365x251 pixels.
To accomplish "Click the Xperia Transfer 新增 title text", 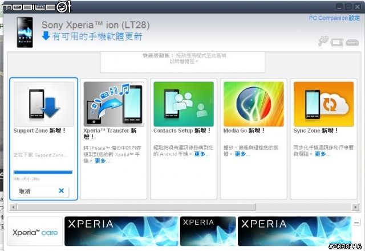I will [x=110, y=133].
